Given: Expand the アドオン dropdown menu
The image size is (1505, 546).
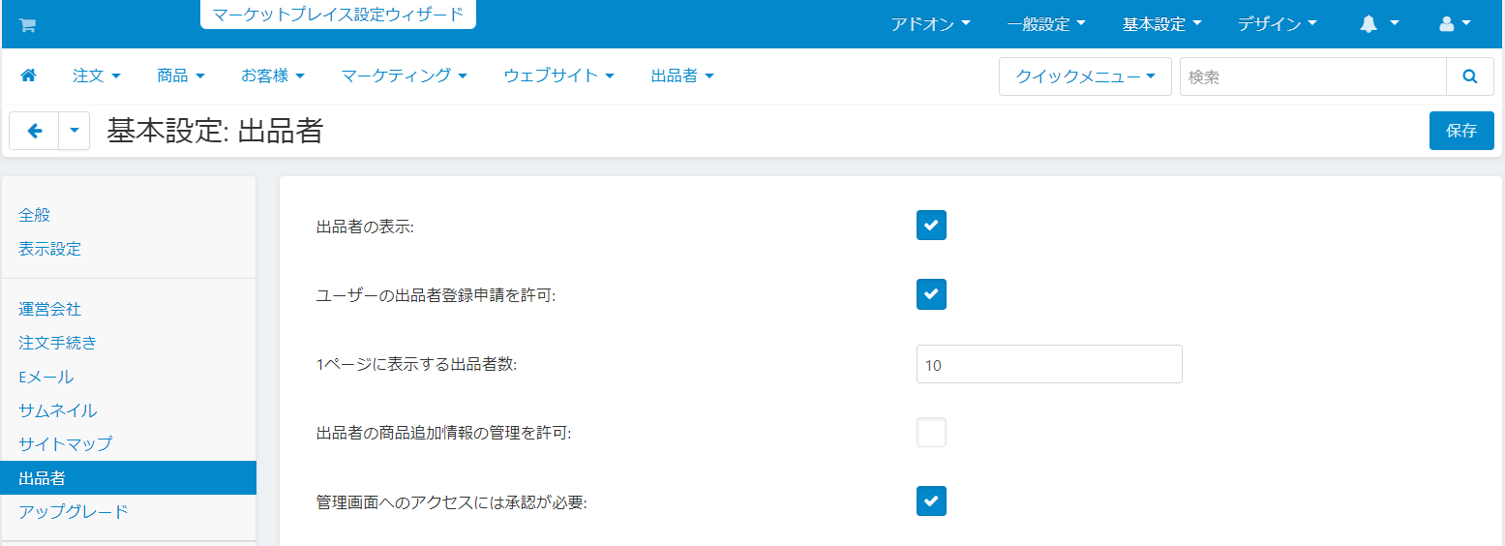Looking at the screenshot, I should point(930,24).
